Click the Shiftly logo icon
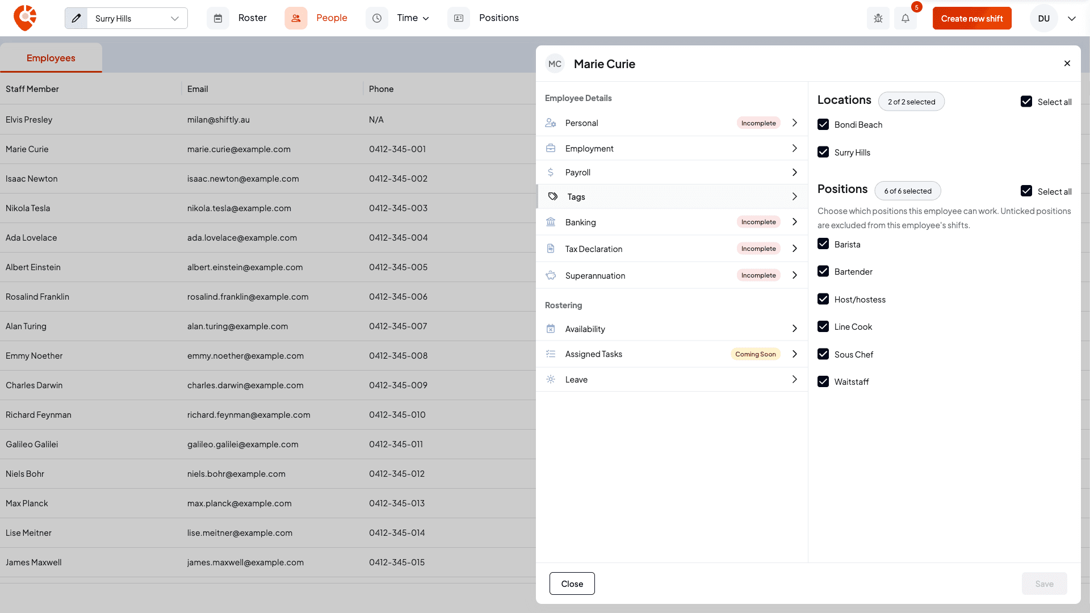Image resolution: width=1090 pixels, height=613 pixels. [25, 18]
